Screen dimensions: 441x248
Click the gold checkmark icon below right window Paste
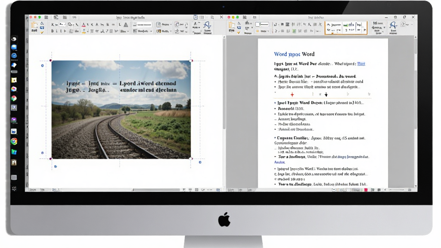click(x=239, y=33)
